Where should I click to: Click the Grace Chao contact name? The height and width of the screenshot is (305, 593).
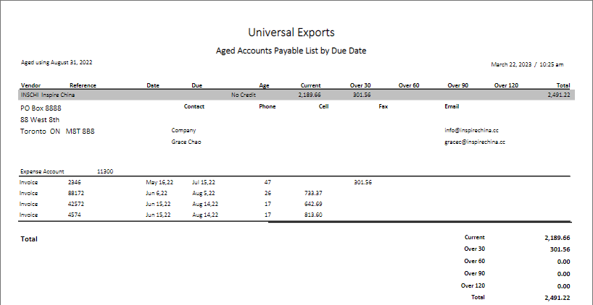(x=186, y=142)
